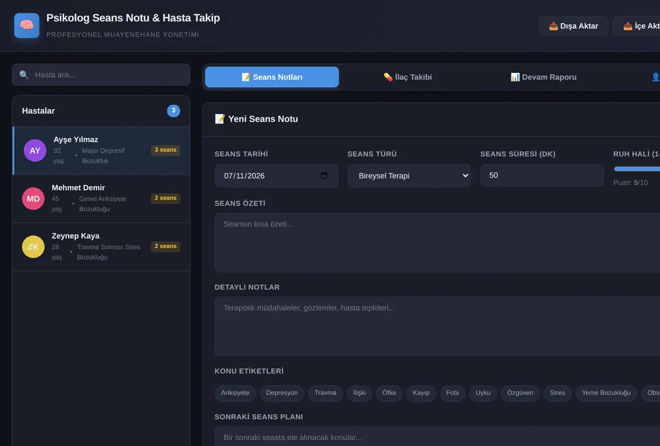Toggle the Öfke topic tag
Image resolution: width=660 pixels, height=446 pixels.
tap(389, 393)
